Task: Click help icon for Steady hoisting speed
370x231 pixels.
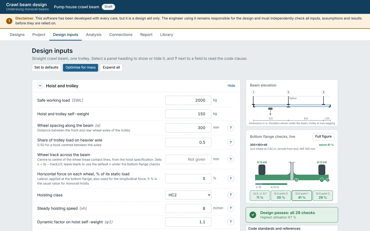Action: coord(231,208)
